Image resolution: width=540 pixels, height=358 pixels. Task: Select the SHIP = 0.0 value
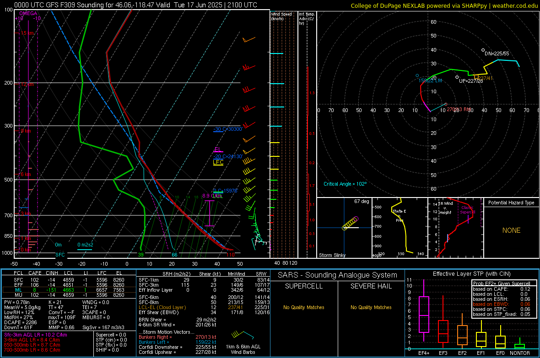(107, 350)
